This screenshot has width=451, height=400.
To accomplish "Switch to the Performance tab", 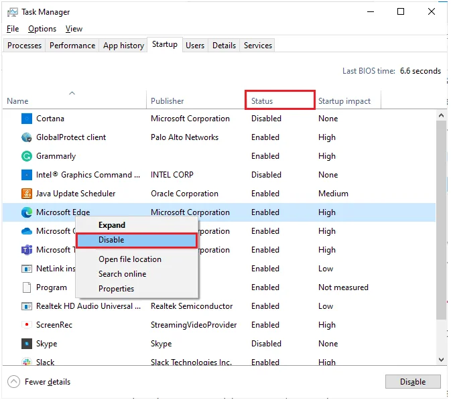I will 72,46.
